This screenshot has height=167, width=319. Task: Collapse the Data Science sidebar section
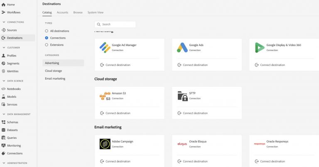[x=3, y=80]
